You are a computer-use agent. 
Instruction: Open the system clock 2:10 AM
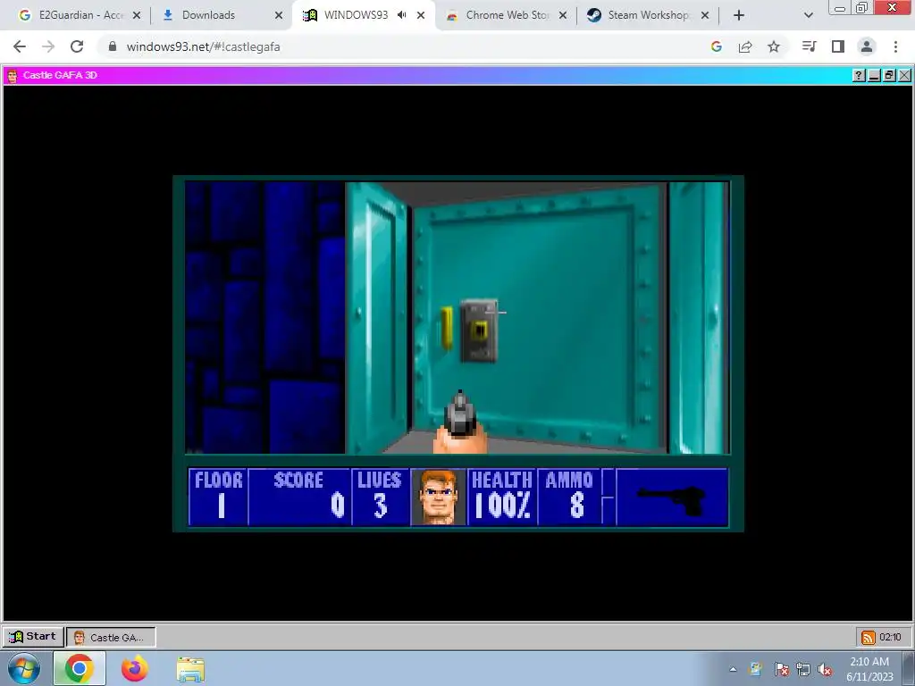pos(869,669)
